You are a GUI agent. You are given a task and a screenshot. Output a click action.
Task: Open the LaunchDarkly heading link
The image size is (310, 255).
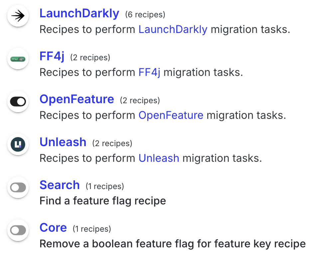(x=79, y=13)
